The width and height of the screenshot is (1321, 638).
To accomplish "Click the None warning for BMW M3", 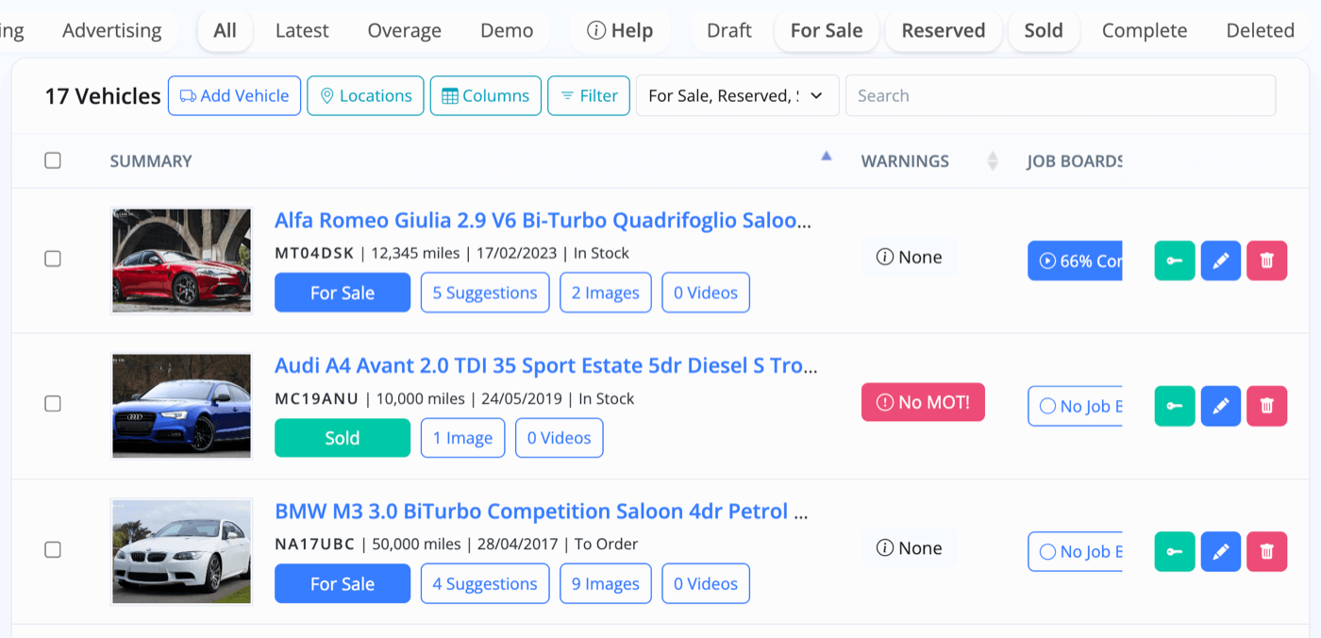I will [910, 547].
